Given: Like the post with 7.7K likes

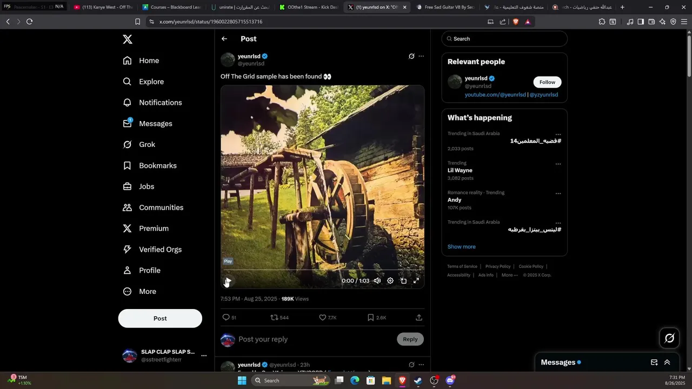Looking at the screenshot, I should [328, 318].
